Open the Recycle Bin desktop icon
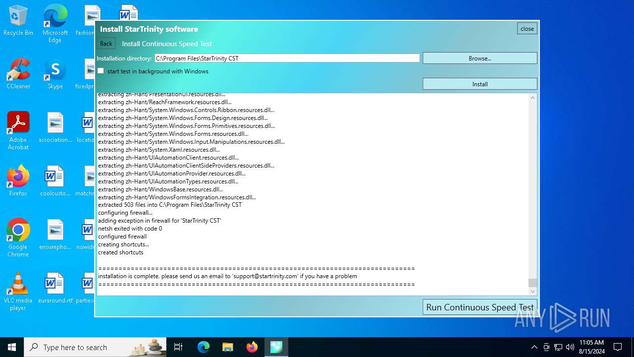Image resolution: width=634 pixels, height=357 pixels. tap(18, 21)
